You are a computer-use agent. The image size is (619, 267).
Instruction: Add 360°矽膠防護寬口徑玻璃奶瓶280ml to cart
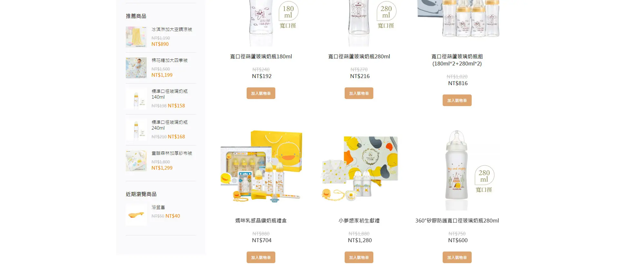pyautogui.click(x=457, y=257)
